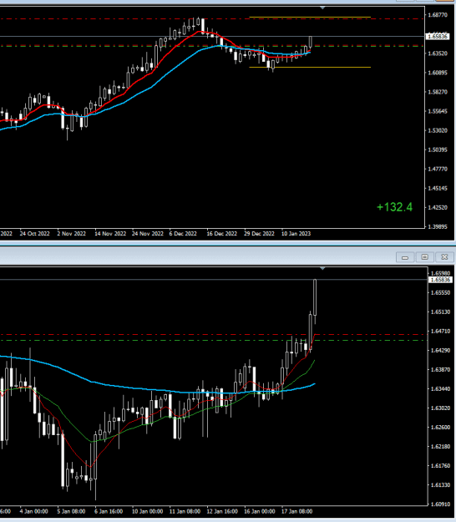
Task: Restore the lower chart window size
Action: 425,257
